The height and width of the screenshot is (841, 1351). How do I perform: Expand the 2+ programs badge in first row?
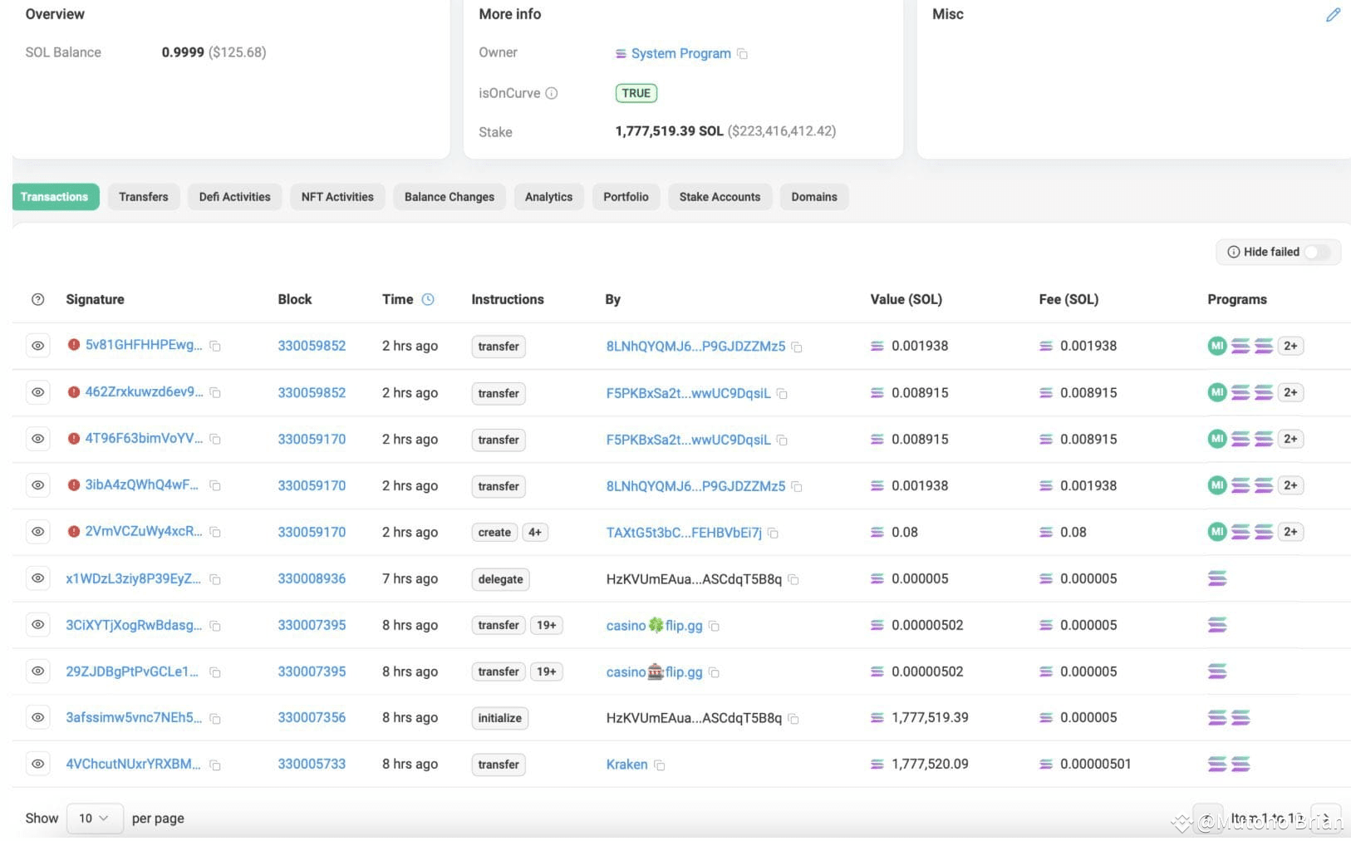click(x=1290, y=346)
